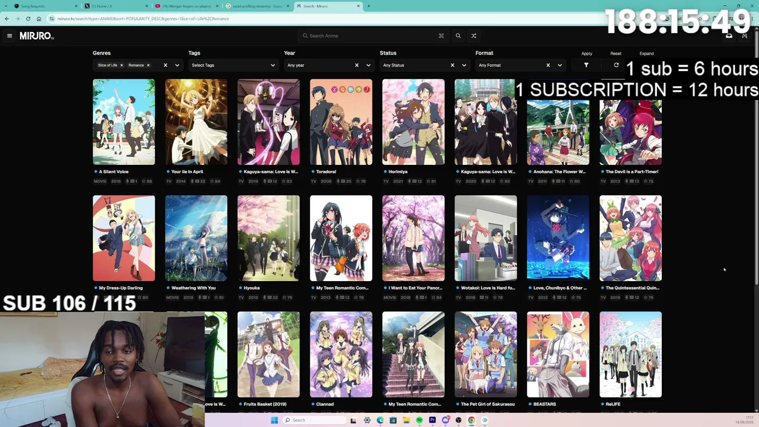
Task: Open A Silent Voice poster
Action: coord(124,122)
